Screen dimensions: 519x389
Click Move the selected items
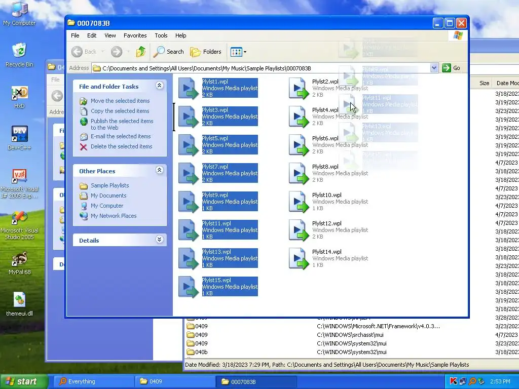click(x=120, y=101)
